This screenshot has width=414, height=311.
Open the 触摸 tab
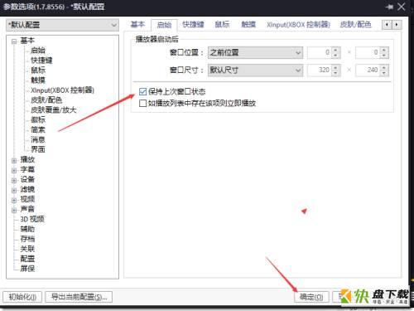pyautogui.click(x=248, y=24)
